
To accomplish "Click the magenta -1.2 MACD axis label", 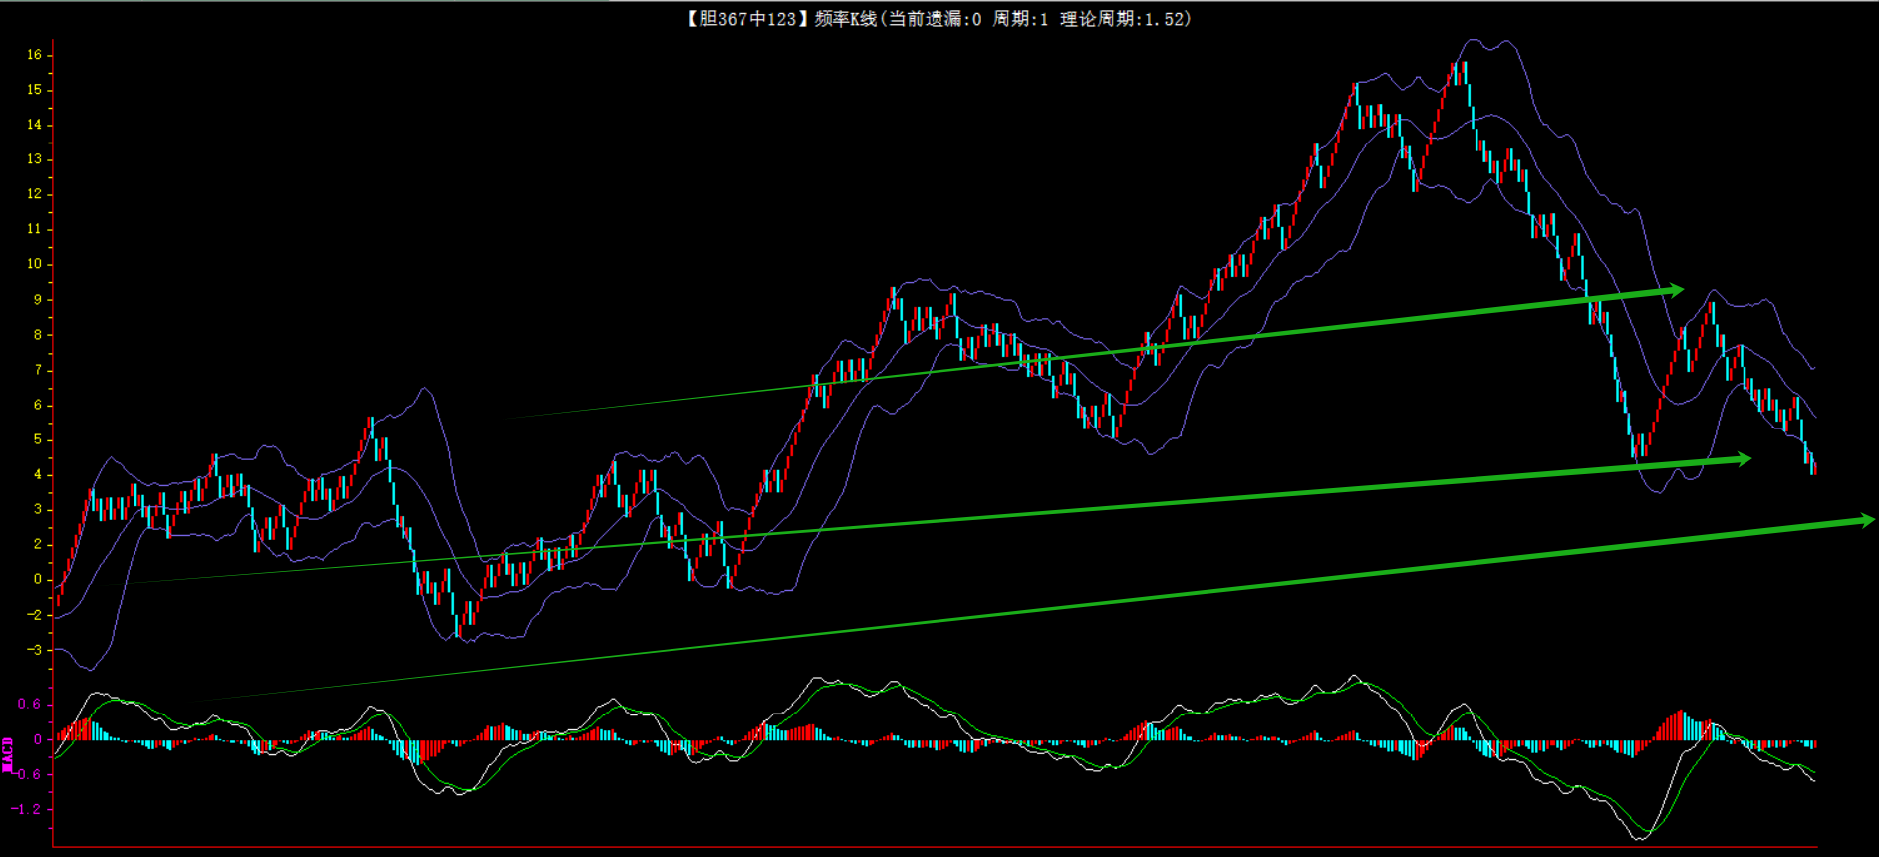I will point(27,809).
